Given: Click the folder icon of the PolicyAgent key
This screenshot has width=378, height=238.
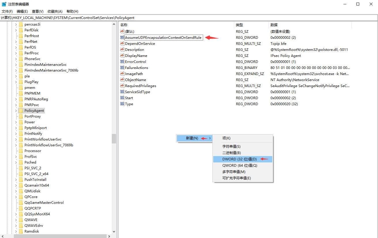Looking at the screenshot, I should (20, 110).
